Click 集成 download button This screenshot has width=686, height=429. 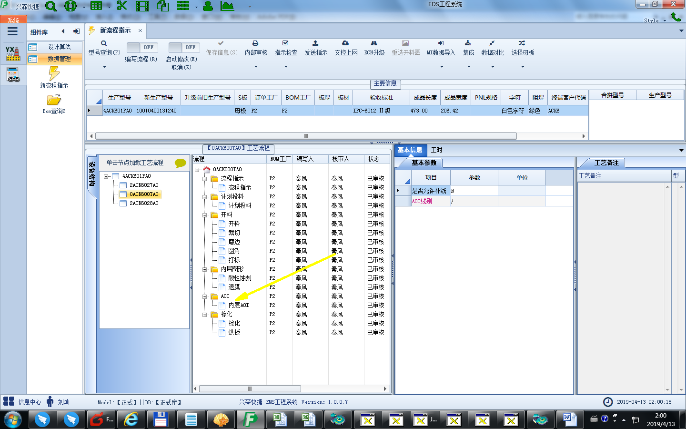click(x=468, y=48)
